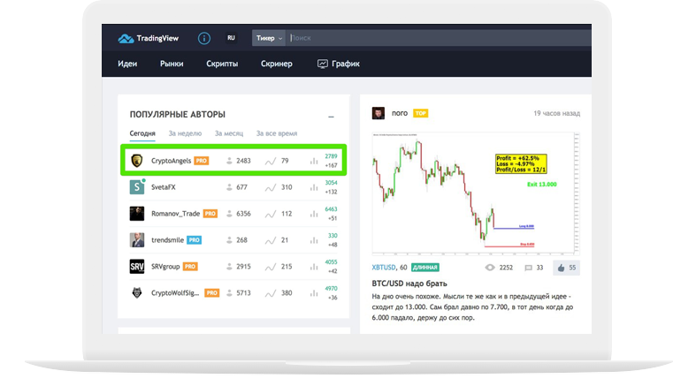Open Romanov_Trade author avatar

point(137,214)
